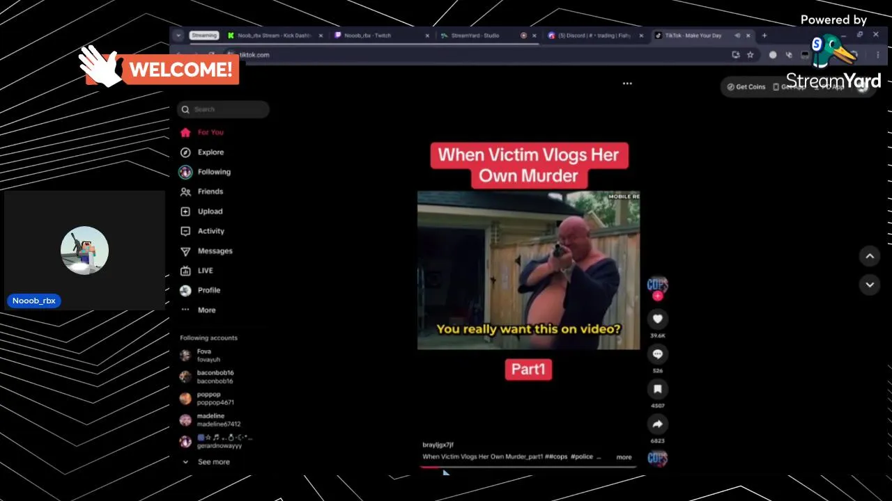Open a new browser tab
The height and width of the screenshot is (501, 892).
pos(764,35)
